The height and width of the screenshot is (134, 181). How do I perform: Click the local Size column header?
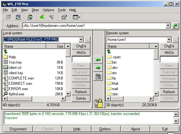click(56, 46)
